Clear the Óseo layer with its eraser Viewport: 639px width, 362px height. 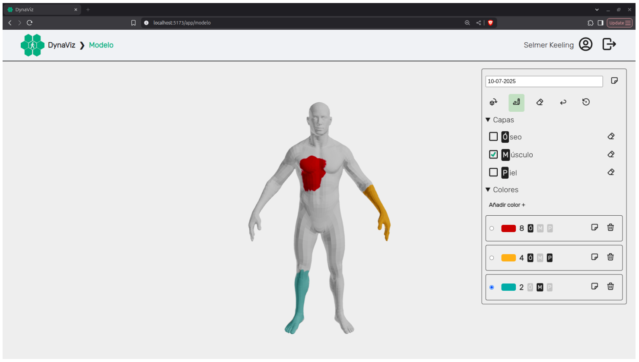[x=611, y=136]
